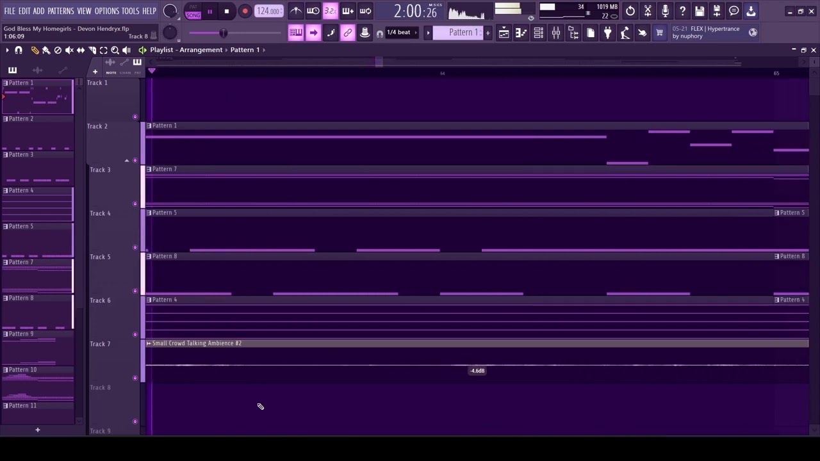The width and height of the screenshot is (820, 461).
Task: Select the Delete tool
Action: pos(58,50)
